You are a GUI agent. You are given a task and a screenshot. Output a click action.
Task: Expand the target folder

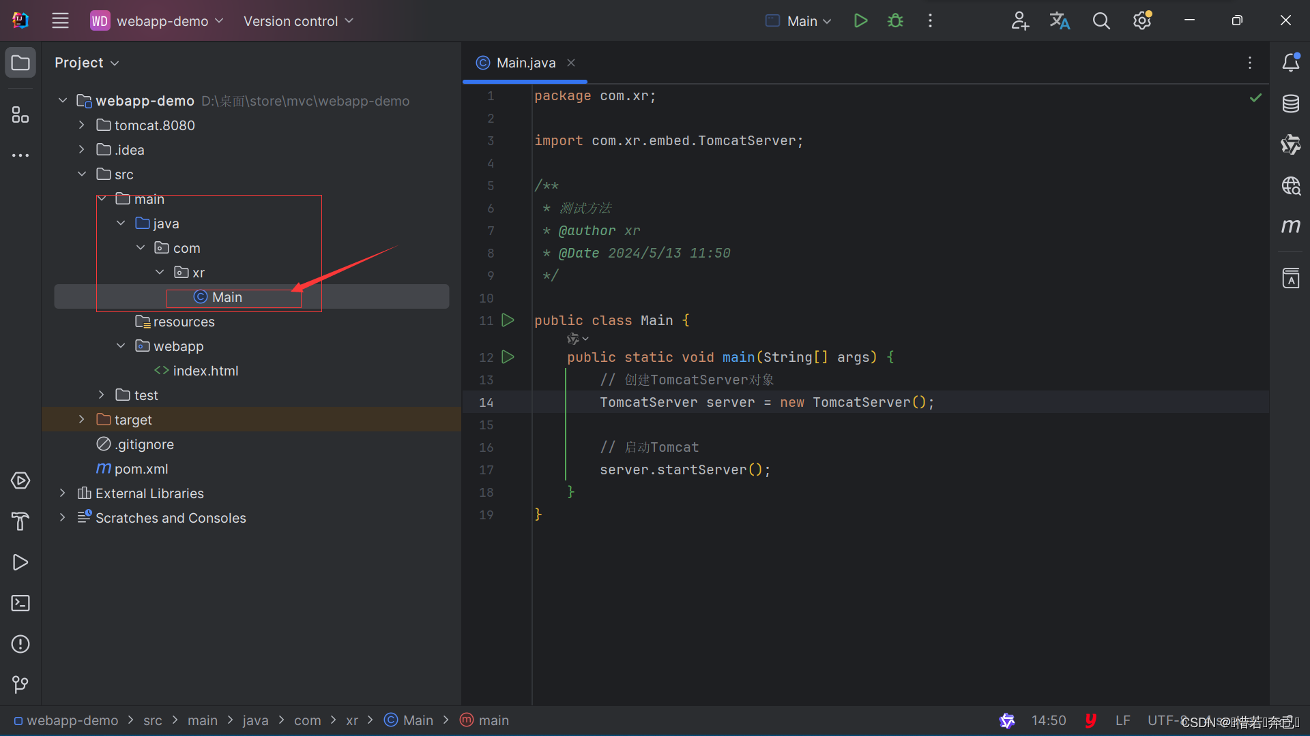[x=81, y=420]
